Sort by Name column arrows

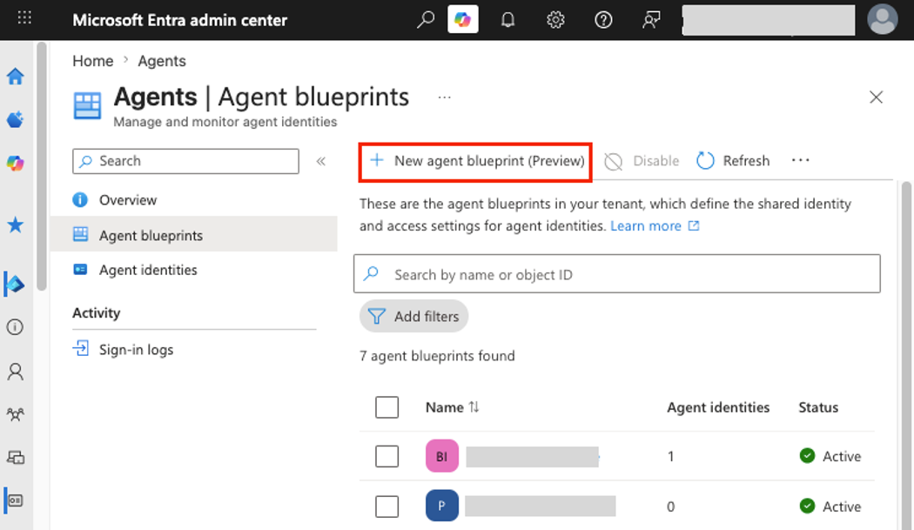(474, 407)
